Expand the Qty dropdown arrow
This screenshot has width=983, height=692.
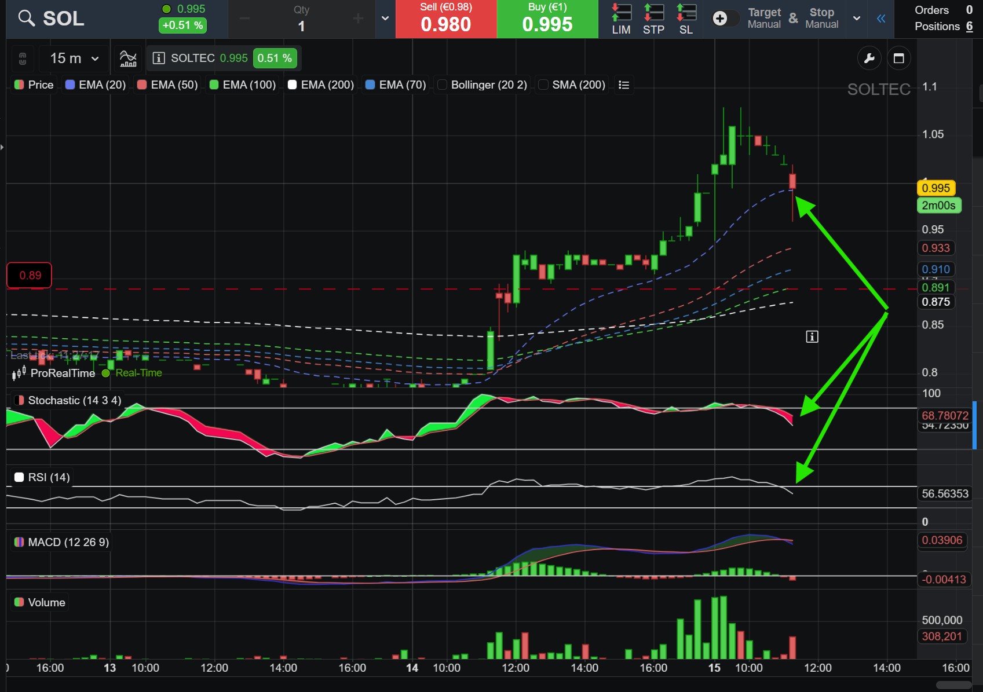(385, 19)
